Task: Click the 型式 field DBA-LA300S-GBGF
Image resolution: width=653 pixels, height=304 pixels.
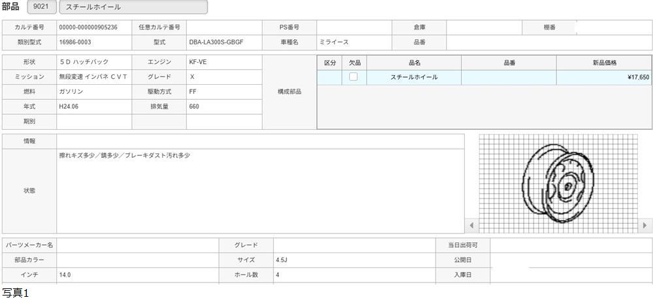Action: 224,42
